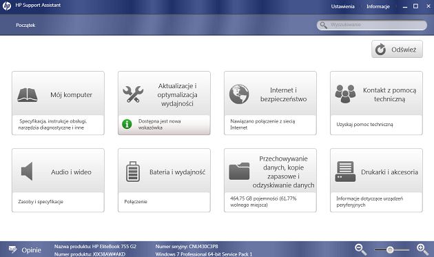
Task: Click in the Wyszukiwanie search field
Action: click(x=372, y=25)
